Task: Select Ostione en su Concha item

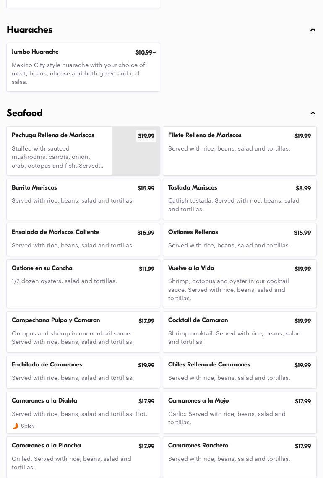Action: click(x=83, y=283)
